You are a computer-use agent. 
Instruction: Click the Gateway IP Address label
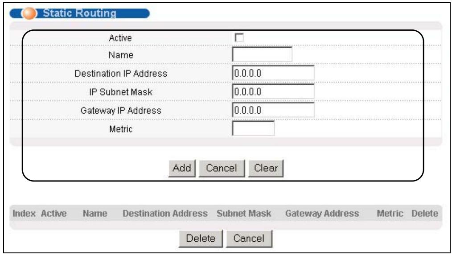tap(121, 111)
